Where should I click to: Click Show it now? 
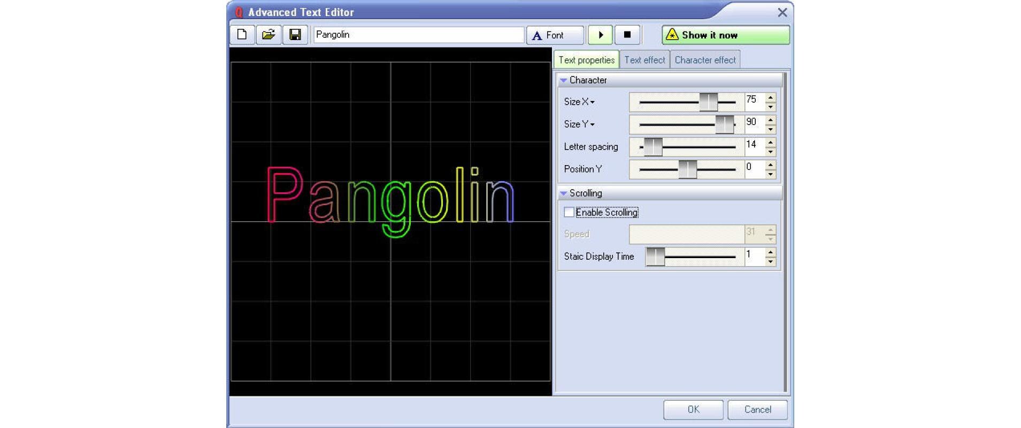pyautogui.click(x=726, y=35)
